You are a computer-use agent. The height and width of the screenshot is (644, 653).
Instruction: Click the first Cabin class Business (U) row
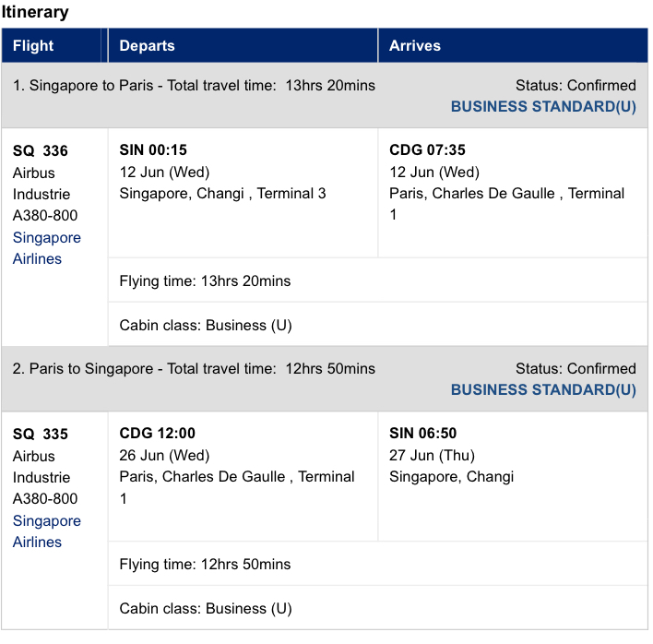378,325
